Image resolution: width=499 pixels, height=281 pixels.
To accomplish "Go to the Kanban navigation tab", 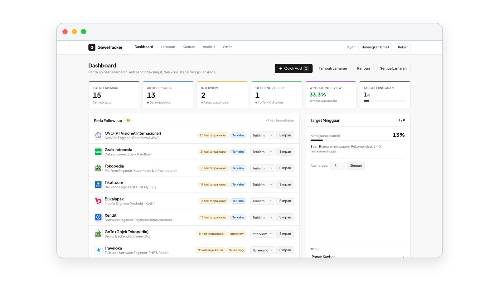I will coord(189,47).
